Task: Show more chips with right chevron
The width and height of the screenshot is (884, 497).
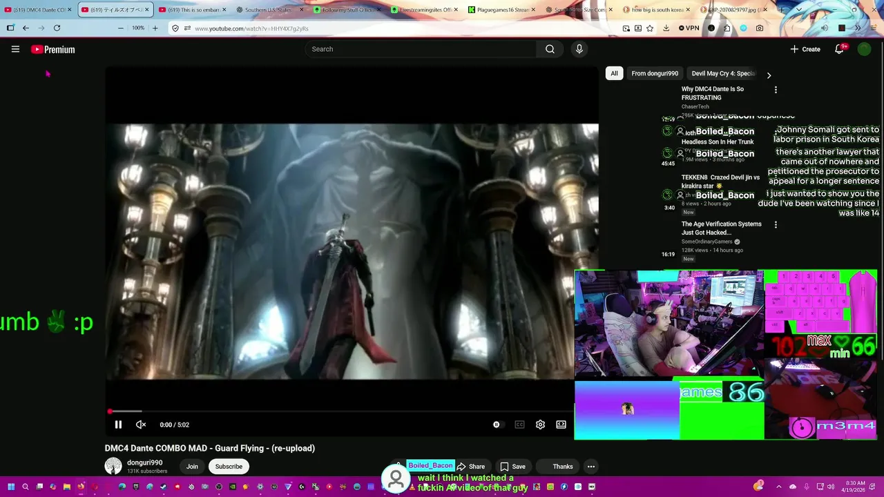Action: (769, 75)
